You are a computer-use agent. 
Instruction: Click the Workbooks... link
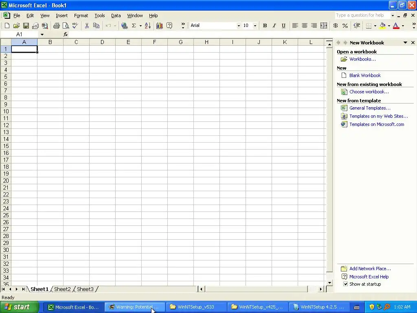click(x=362, y=59)
